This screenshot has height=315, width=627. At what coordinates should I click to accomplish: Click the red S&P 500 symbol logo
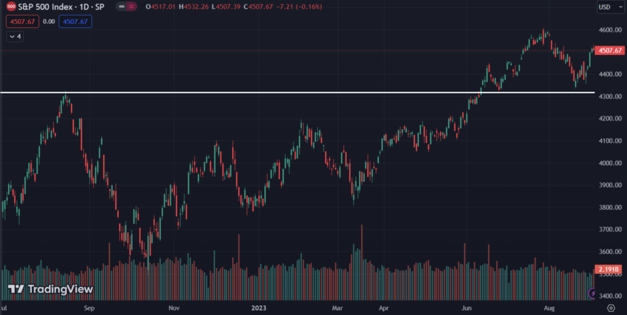coord(11,7)
